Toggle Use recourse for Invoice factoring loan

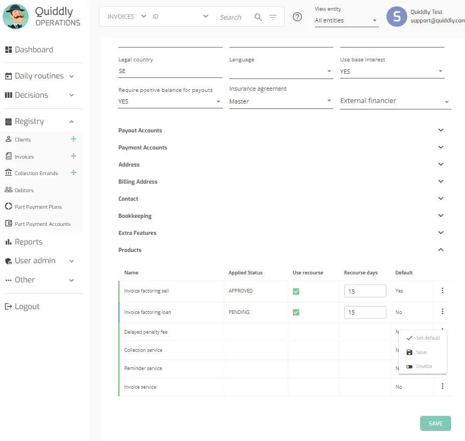tap(296, 312)
